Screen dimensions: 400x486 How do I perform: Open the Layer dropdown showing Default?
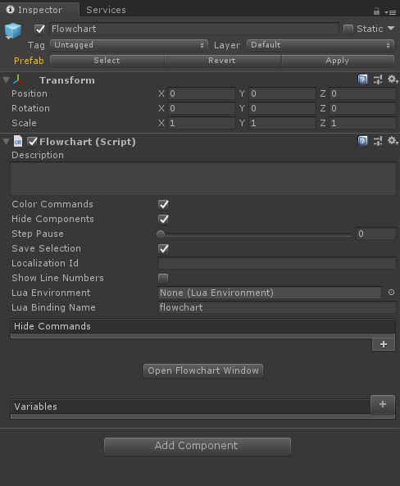[x=320, y=45]
